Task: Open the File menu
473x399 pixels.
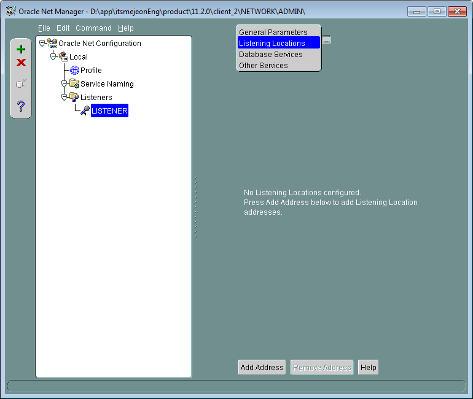Action: click(x=44, y=28)
